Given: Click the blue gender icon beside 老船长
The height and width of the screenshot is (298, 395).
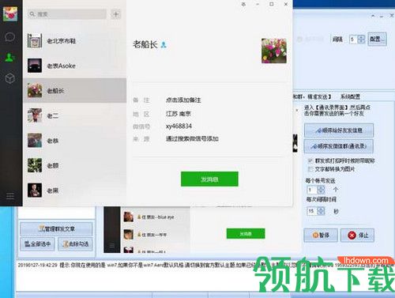Looking at the screenshot, I should pyautogui.click(x=164, y=44).
